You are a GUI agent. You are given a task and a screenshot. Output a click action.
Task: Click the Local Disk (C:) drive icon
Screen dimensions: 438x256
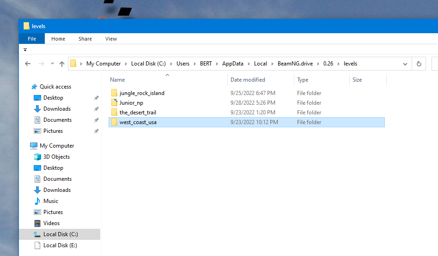point(37,234)
